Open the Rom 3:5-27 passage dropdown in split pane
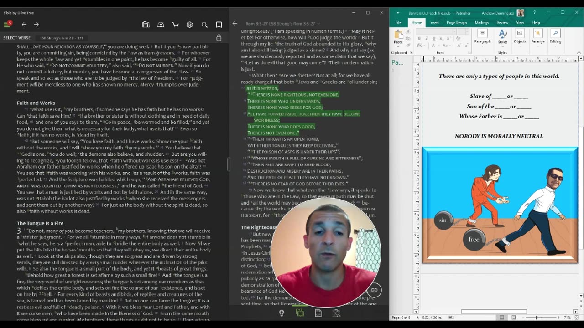Screen dimensions: 584x328 click(283, 23)
